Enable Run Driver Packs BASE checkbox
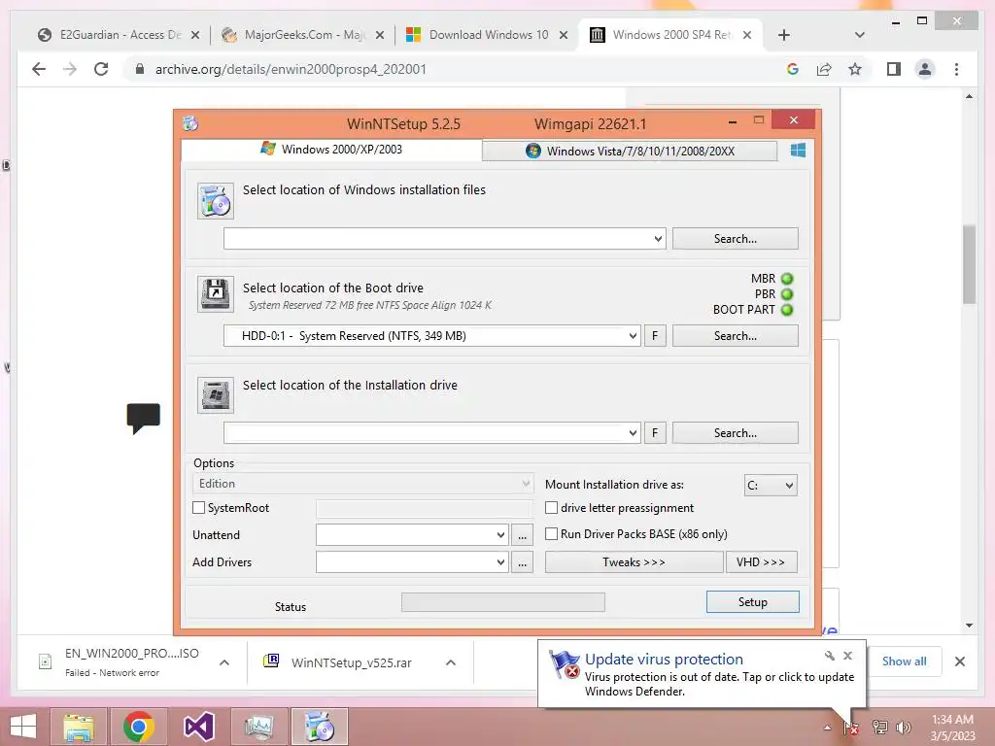The height and width of the screenshot is (746, 995). click(x=552, y=534)
